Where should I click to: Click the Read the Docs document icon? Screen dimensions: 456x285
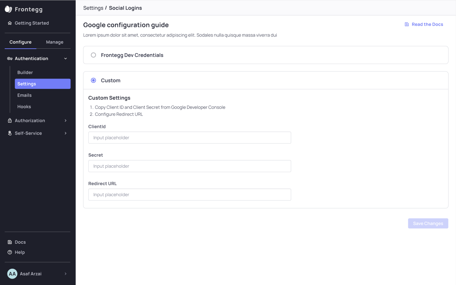pyautogui.click(x=407, y=25)
